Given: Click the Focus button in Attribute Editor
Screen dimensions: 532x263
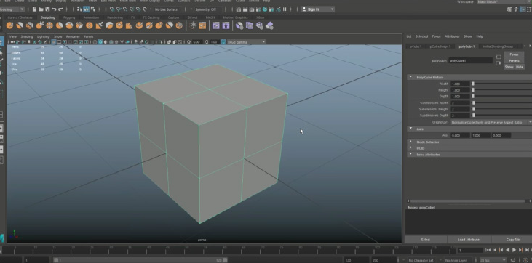Looking at the screenshot, I should 514,54.
